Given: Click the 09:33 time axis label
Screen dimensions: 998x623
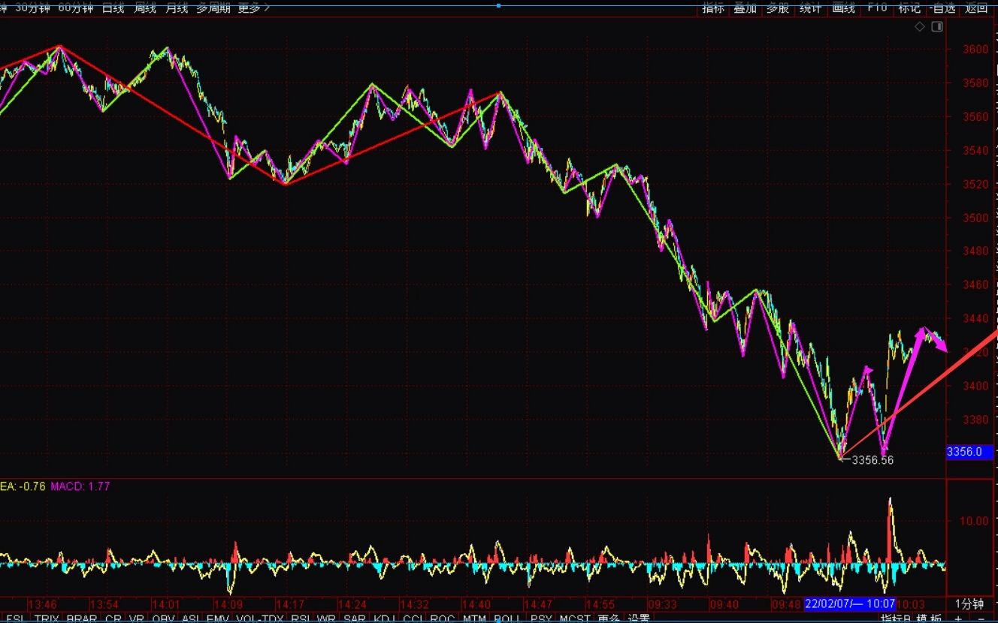Looking at the screenshot, I should (662, 604).
